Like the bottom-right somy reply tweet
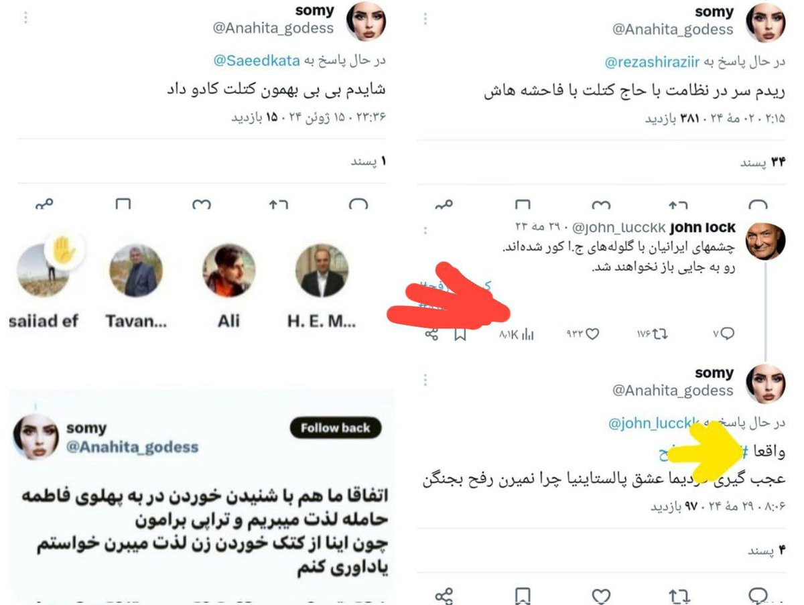Image resolution: width=804 pixels, height=605 pixels. pos(602,595)
